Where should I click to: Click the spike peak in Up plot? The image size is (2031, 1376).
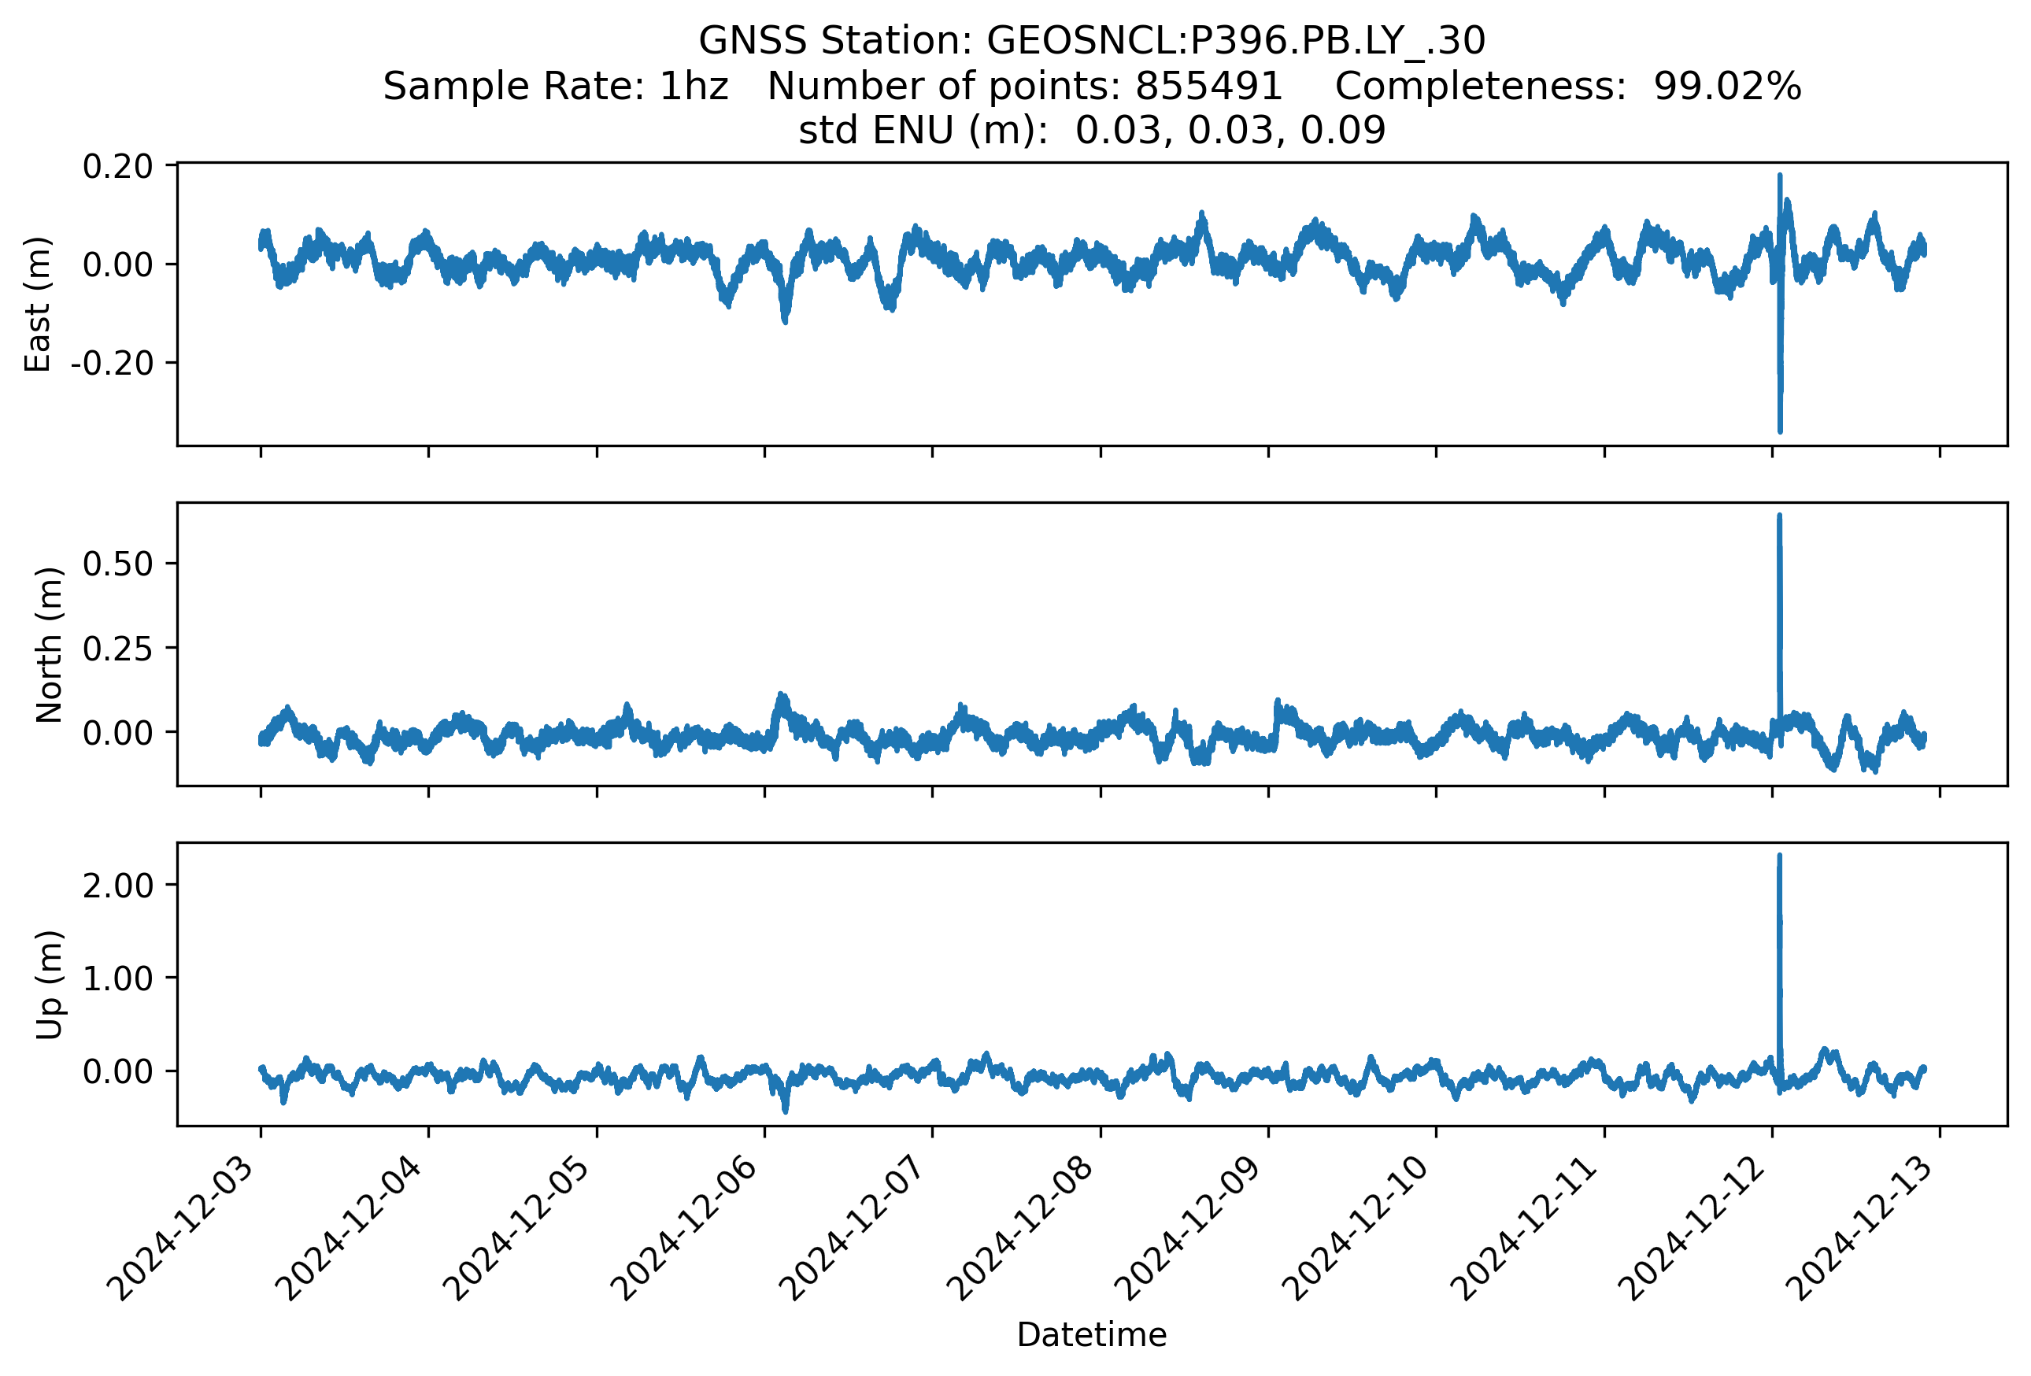(x=1779, y=858)
